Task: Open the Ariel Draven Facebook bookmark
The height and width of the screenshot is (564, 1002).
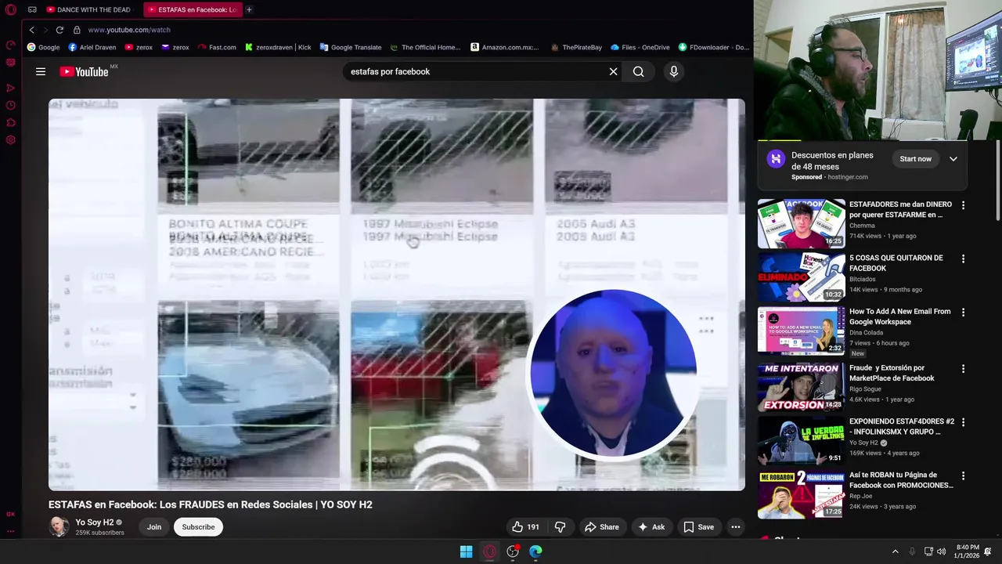Action: [92, 47]
